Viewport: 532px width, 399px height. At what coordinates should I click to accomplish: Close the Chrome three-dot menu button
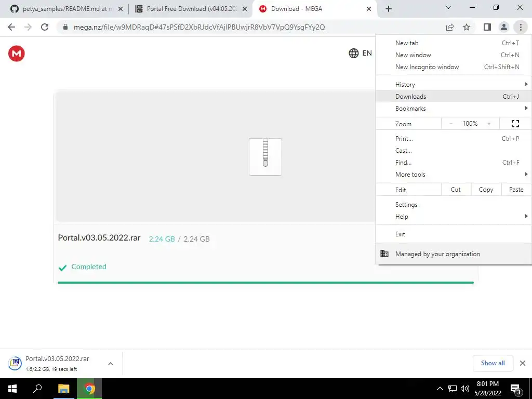521,27
